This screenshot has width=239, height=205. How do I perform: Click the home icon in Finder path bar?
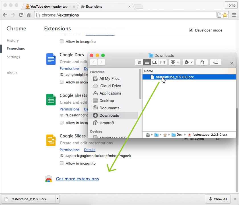[165, 135]
